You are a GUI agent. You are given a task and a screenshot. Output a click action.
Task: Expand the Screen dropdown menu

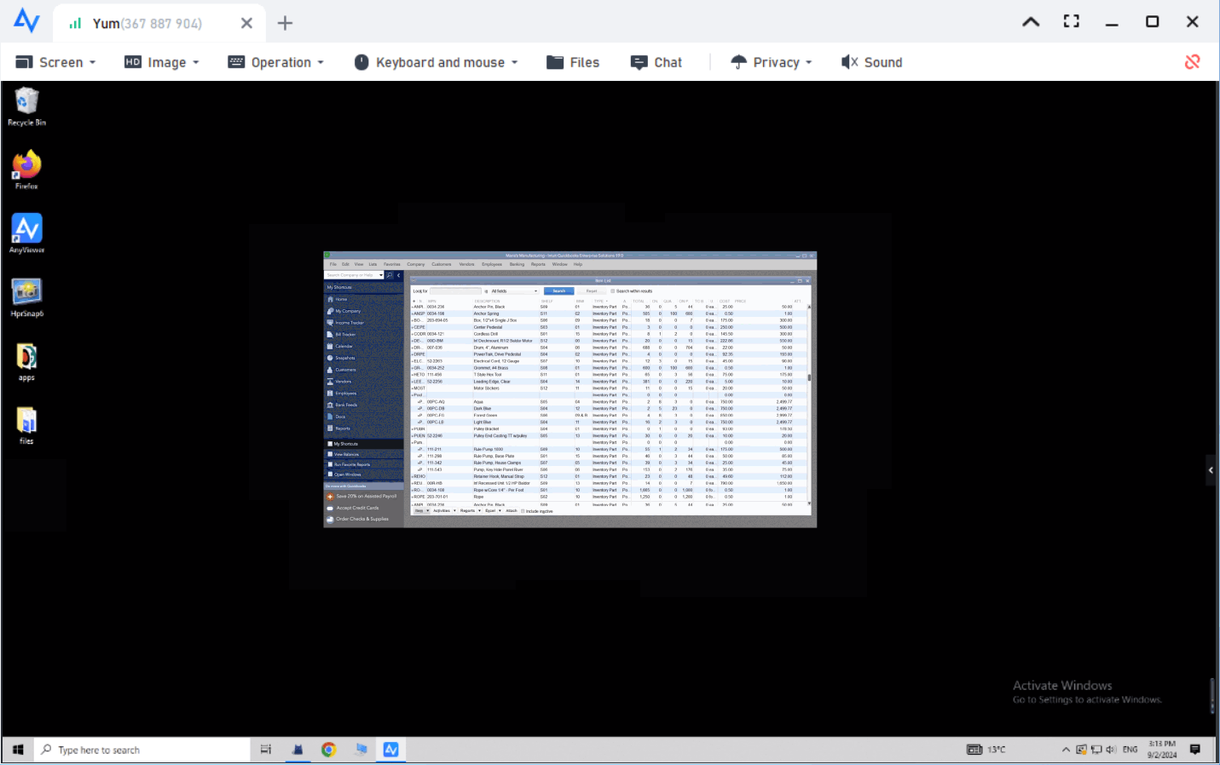coord(56,62)
